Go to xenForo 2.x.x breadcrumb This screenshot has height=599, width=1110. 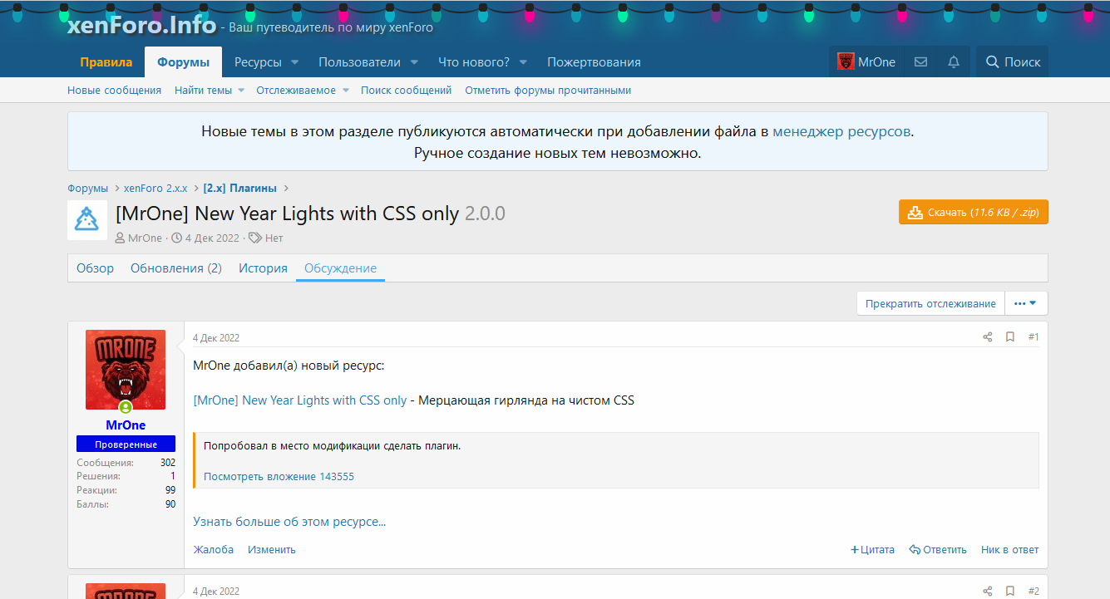pyautogui.click(x=155, y=189)
